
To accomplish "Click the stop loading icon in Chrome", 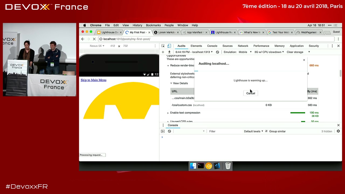I will point(94,39).
